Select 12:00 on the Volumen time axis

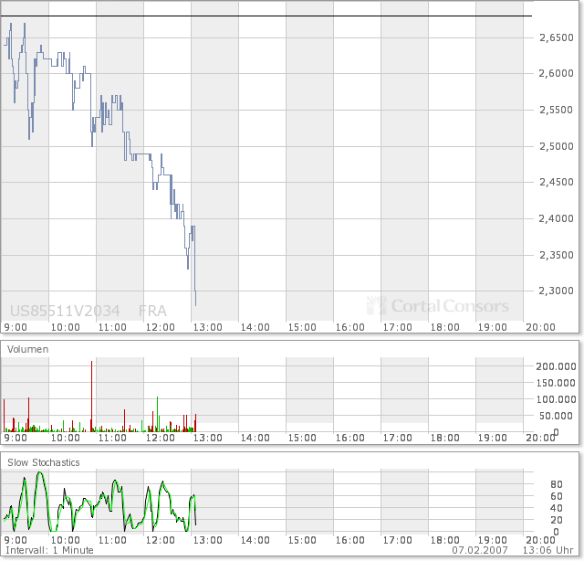[x=161, y=438]
